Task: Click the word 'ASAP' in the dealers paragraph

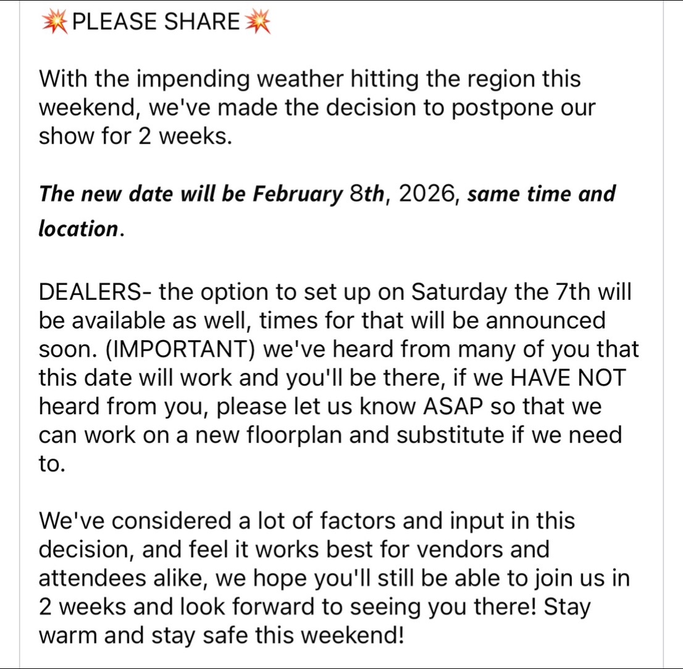Action: click(453, 406)
